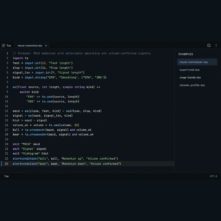The width and height of the screenshot is (221, 221).
Task: Click 'macd = ma(close, fast, kind)' on line 13
Action: (x=37, y=111)
